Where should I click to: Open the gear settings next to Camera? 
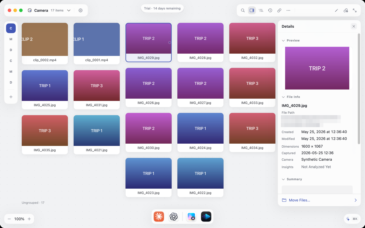pyautogui.click(x=80, y=10)
